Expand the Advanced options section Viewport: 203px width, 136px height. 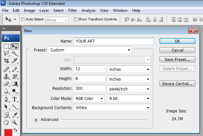pyautogui.click(x=36, y=120)
